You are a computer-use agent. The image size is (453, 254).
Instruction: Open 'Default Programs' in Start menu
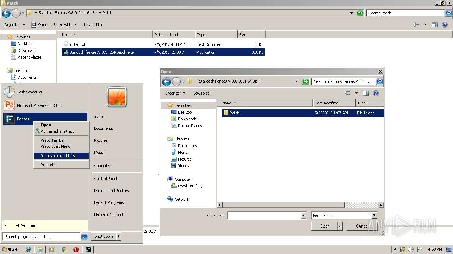pyautogui.click(x=109, y=202)
